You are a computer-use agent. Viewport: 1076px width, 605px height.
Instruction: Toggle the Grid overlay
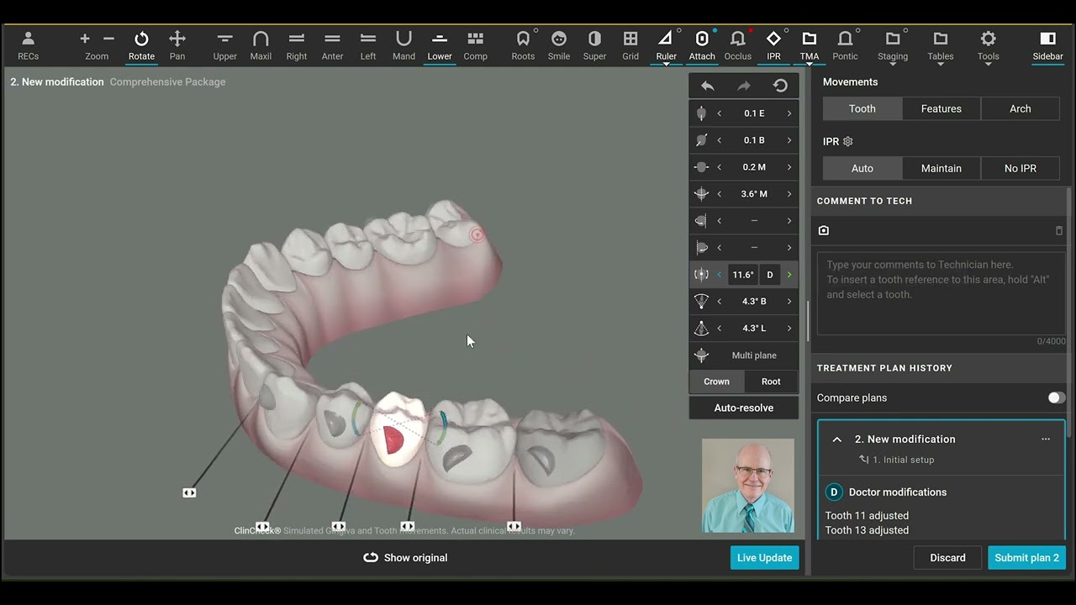coord(630,45)
